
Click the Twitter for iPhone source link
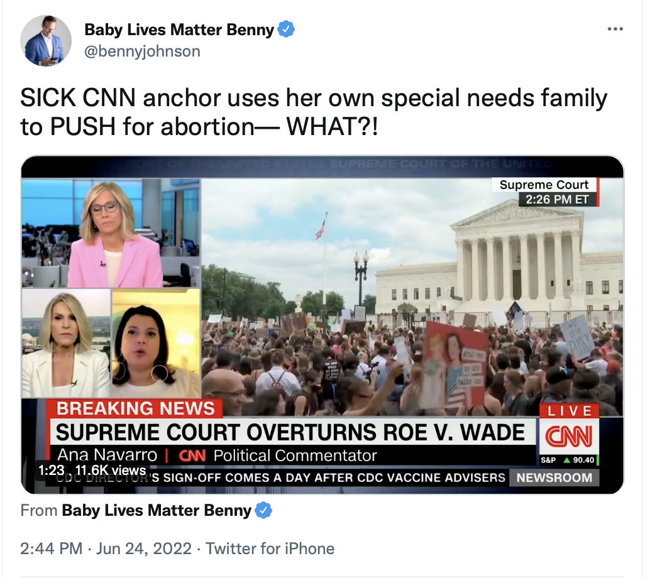click(x=270, y=548)
